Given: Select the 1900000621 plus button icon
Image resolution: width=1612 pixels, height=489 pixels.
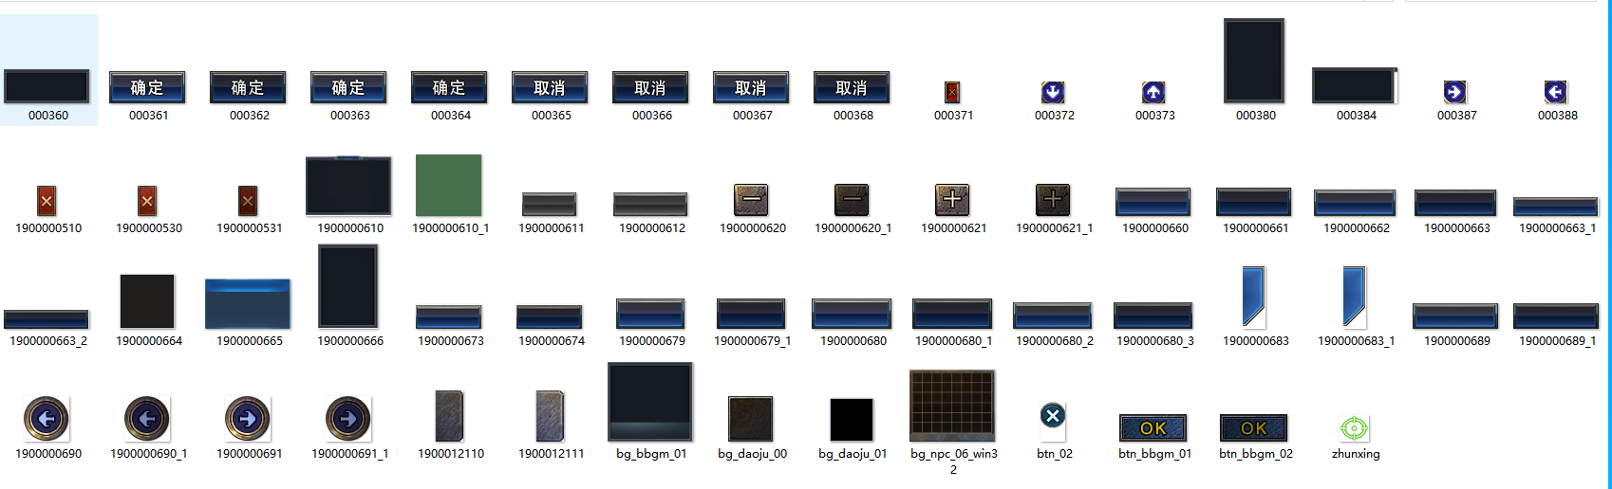Looking at the screenshot, I should point(952,200).
